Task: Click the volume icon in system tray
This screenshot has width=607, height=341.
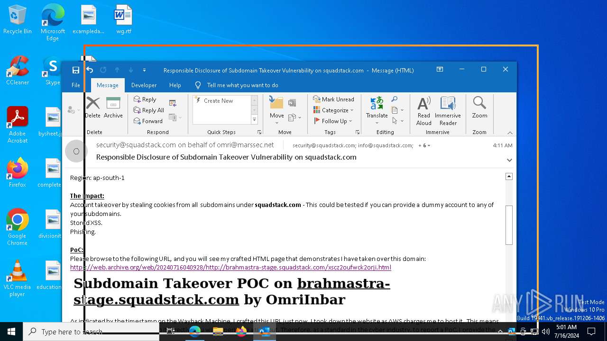Action: pyautogui.click(x=545, y=332)
